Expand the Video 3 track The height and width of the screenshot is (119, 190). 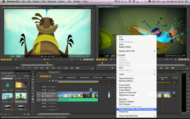[x=49, y=87]
